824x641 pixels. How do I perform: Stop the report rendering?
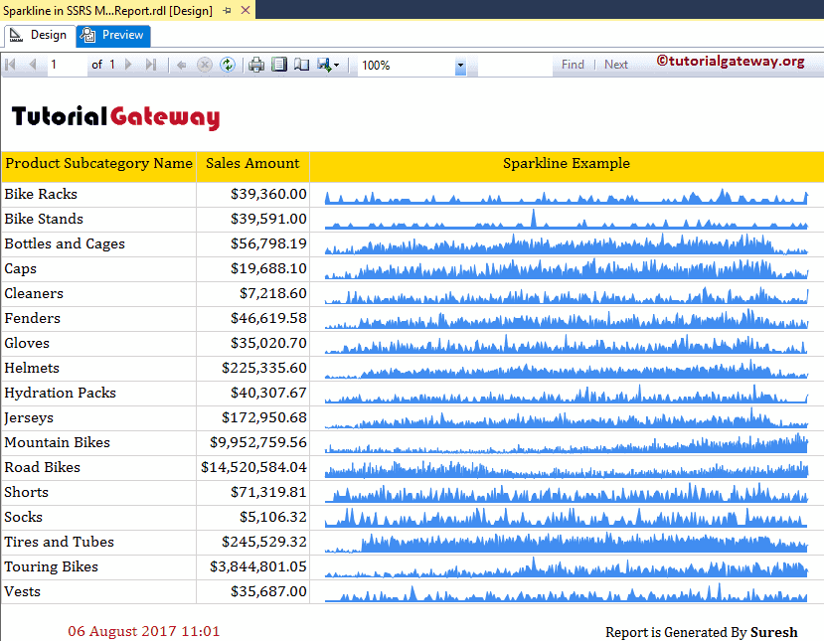point(206,64)
